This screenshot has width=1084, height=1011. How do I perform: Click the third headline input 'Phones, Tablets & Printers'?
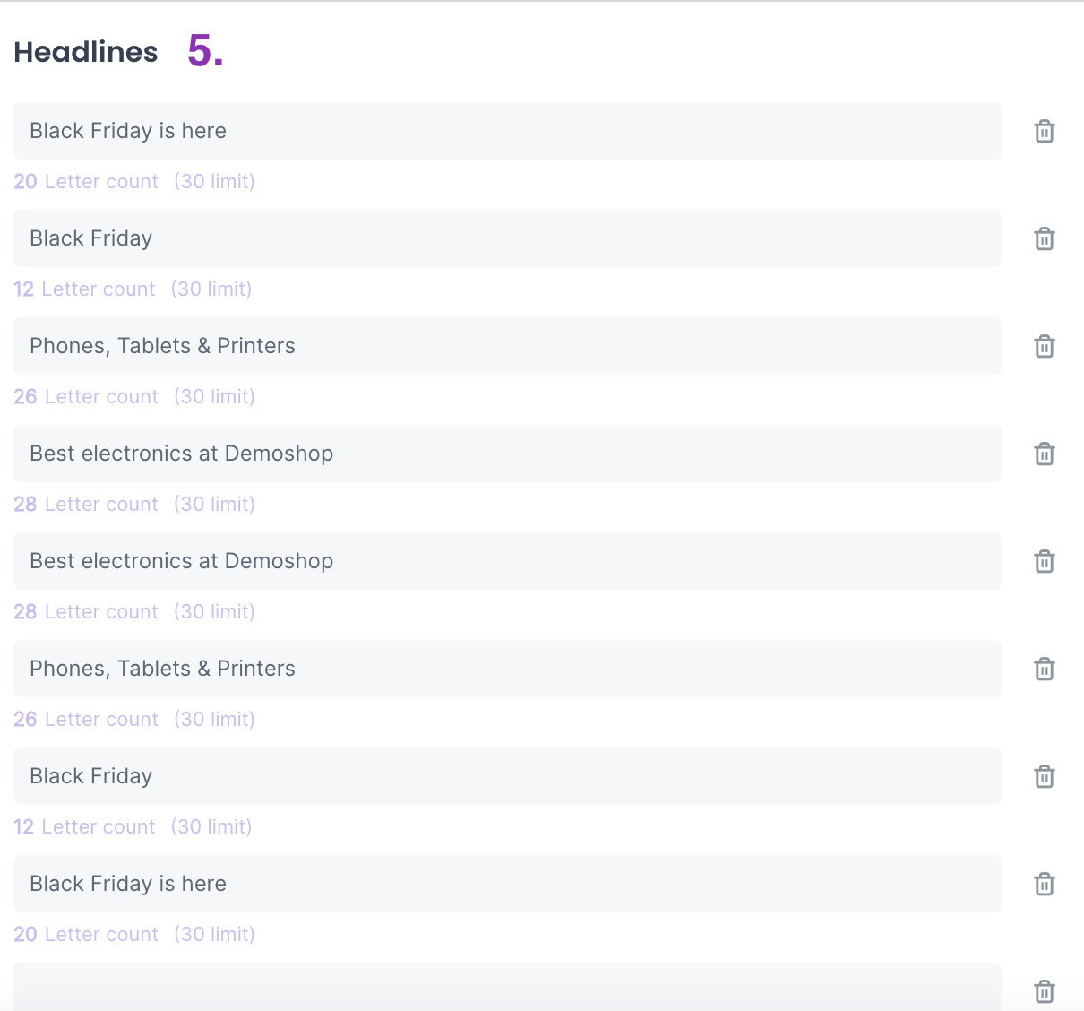[x=506, y=346]
